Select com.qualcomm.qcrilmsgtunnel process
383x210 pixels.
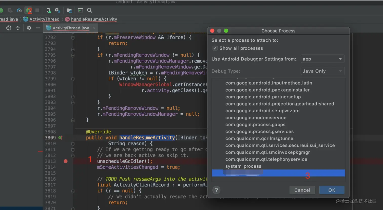278,138
